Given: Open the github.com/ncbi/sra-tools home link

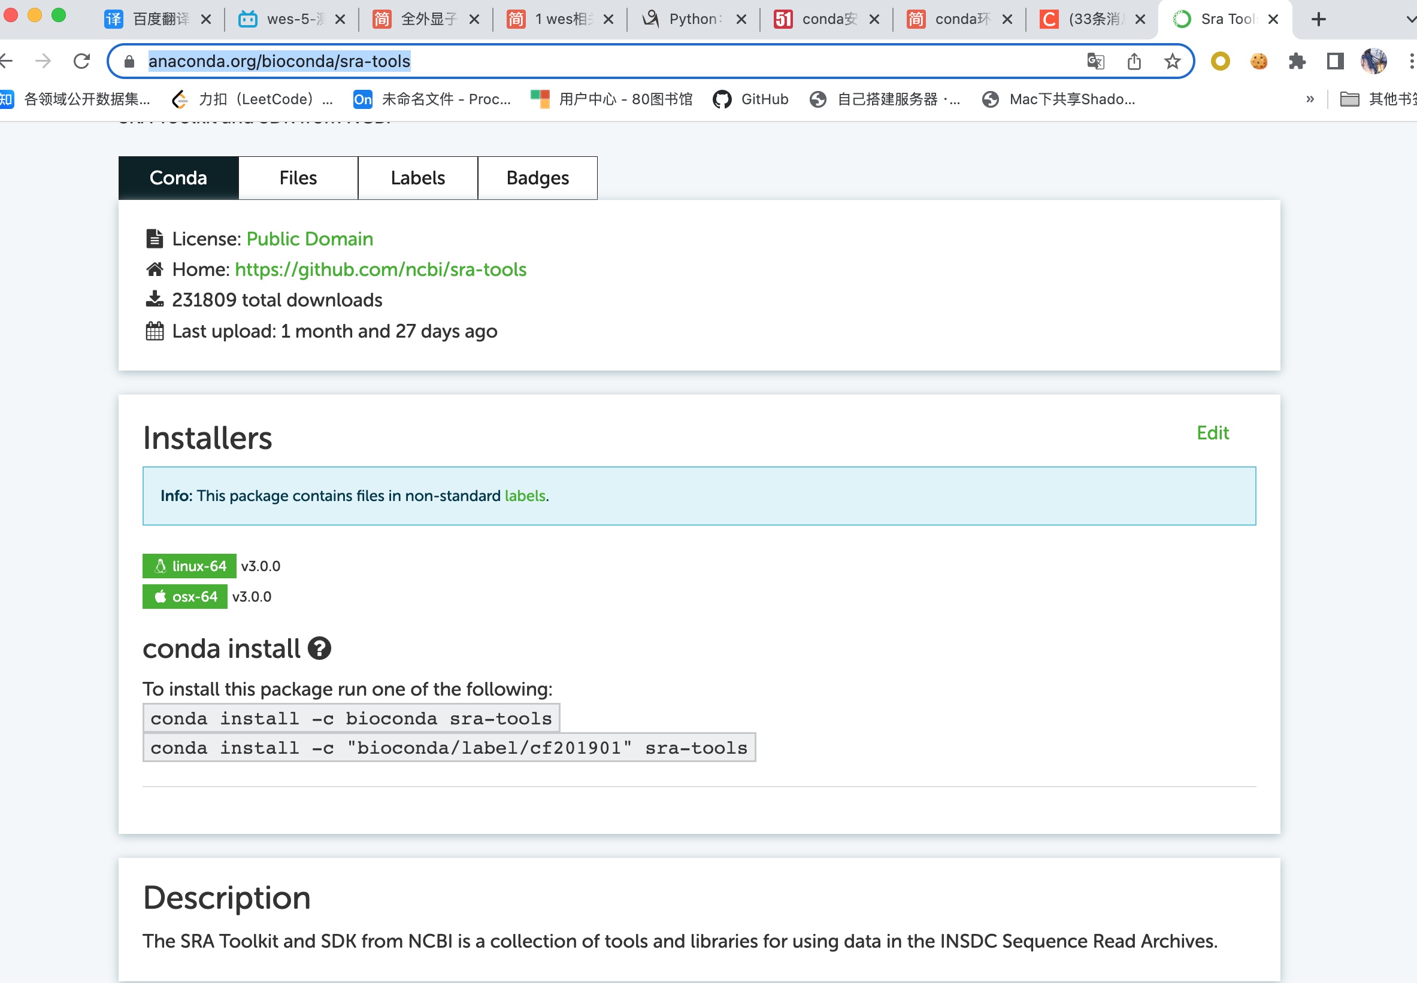Looking at the screenshot, I should click(x=381, y=269).
